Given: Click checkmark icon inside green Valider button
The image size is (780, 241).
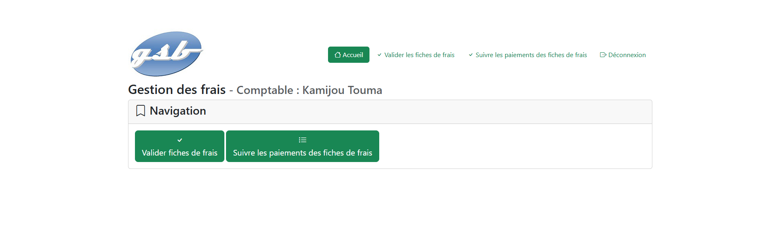Looking at the screenshot, I should [180, 140].
